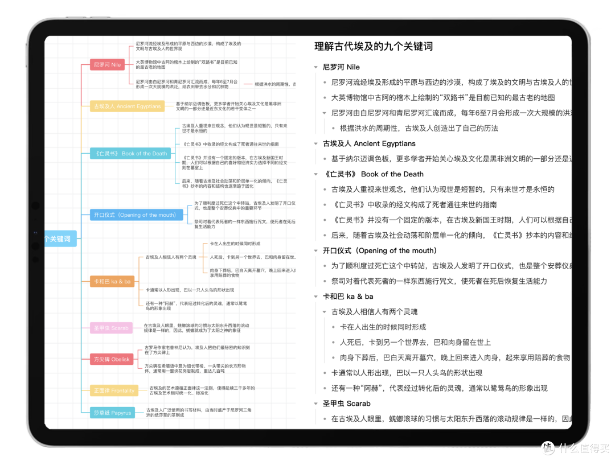Viewport: 615px width, 461px height.
Task: Collapse the 《亡灵书》Book of the Death outline section
Action: [315, 175]
